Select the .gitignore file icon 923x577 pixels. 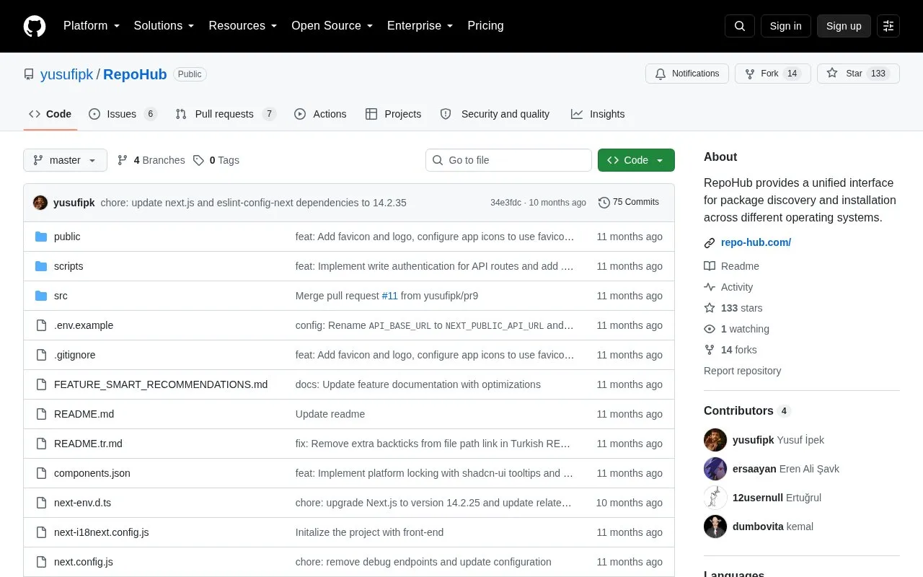tap(41, 355)
